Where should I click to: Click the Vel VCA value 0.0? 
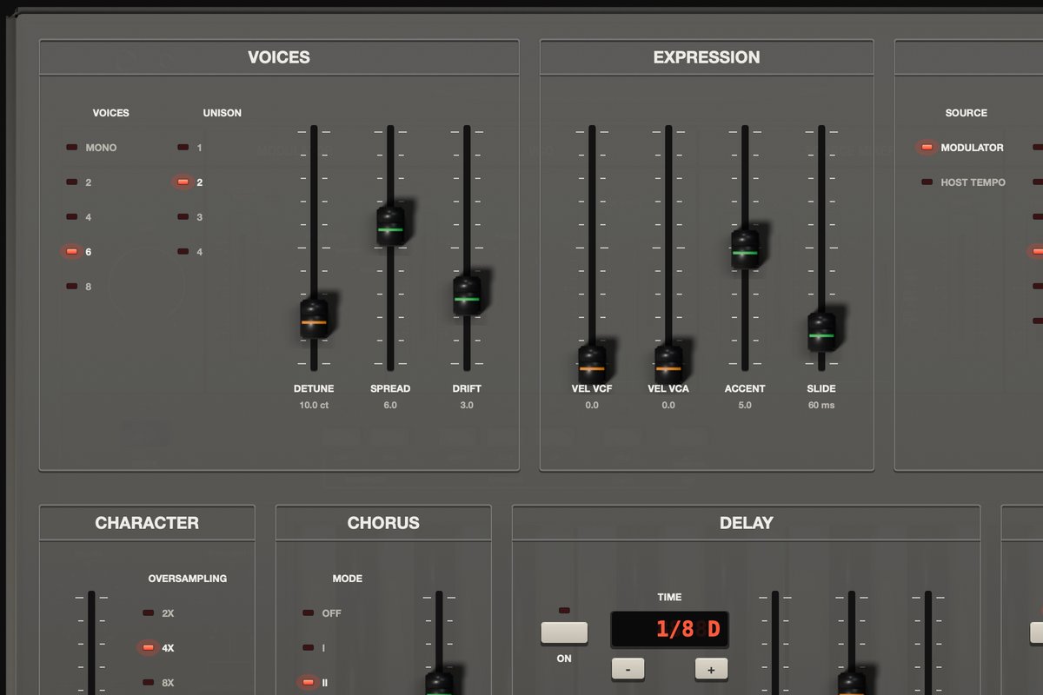point(668,405)
